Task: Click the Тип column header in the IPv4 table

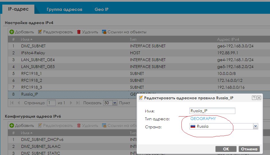Action: click(x=133, y=39)
